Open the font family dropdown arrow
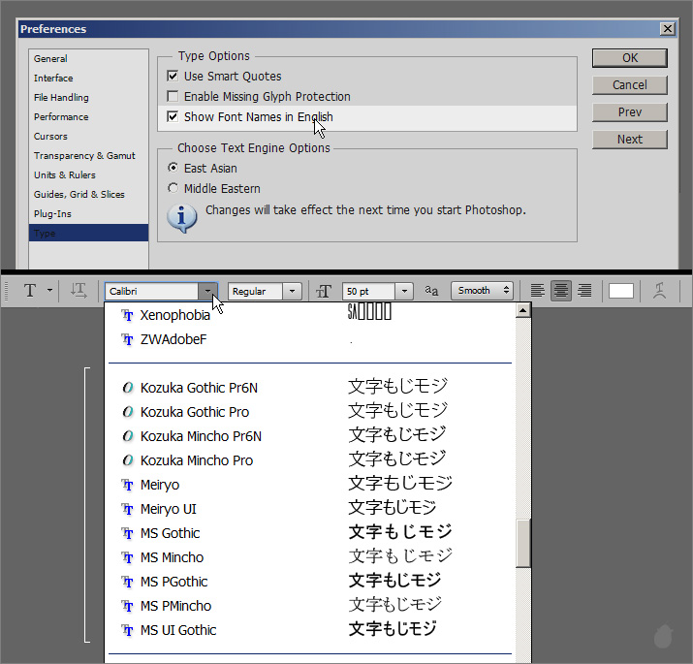Image resolution: width=693 pixels, height=664 pixels. tap(207, 291)
